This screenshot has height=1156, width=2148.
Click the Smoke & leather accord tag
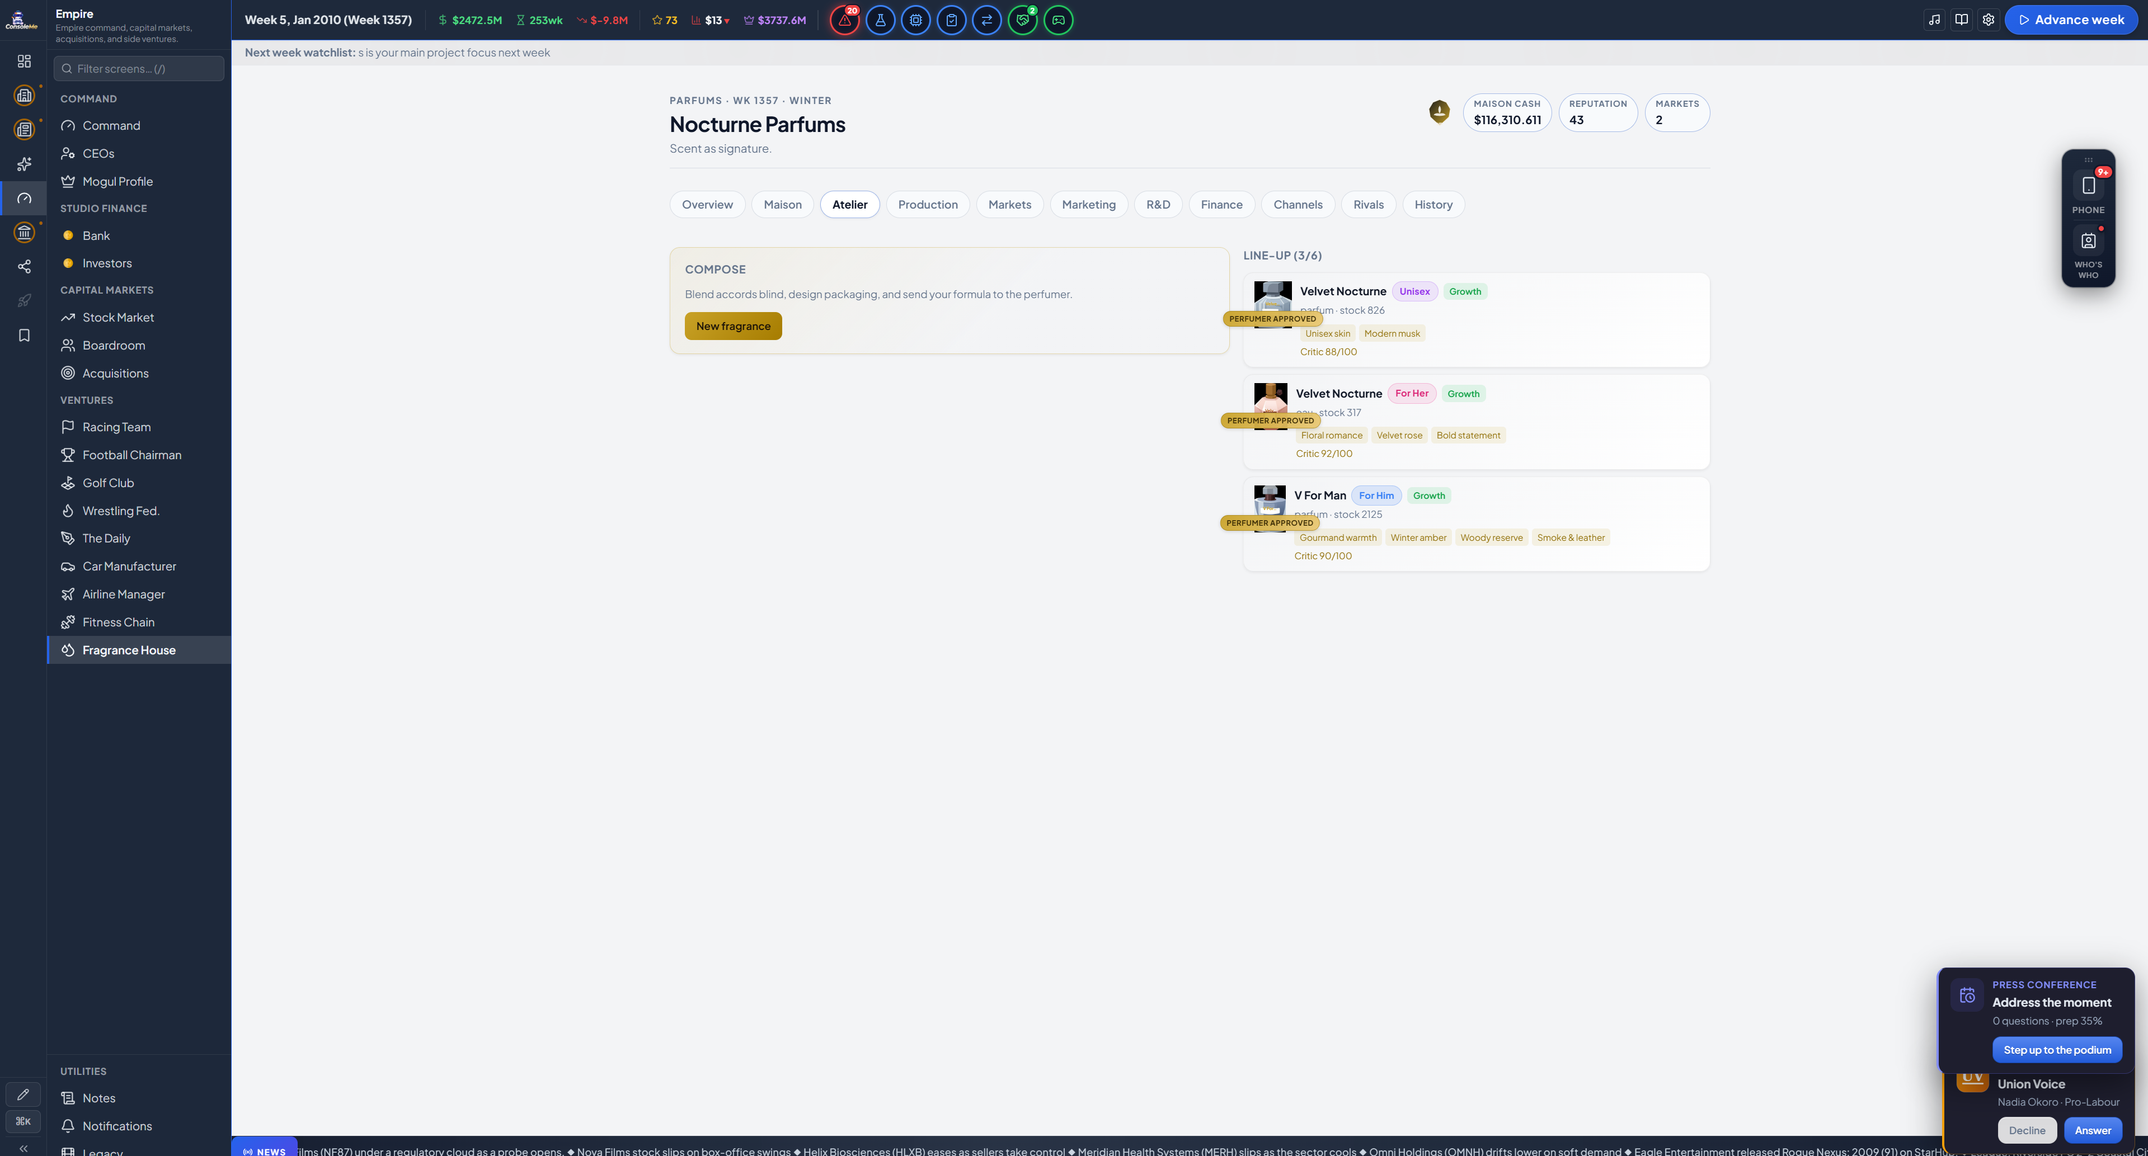(x=1570, y=537)
